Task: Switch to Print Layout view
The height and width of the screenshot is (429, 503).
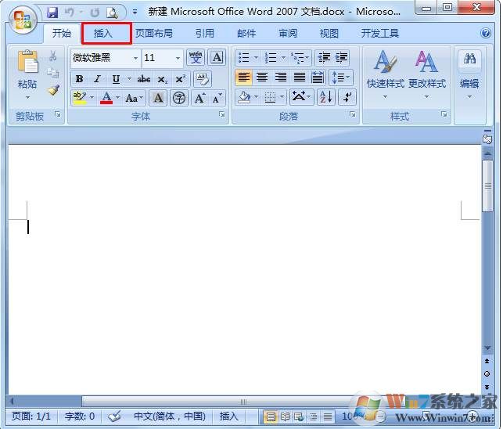Action: click(271, 416)
